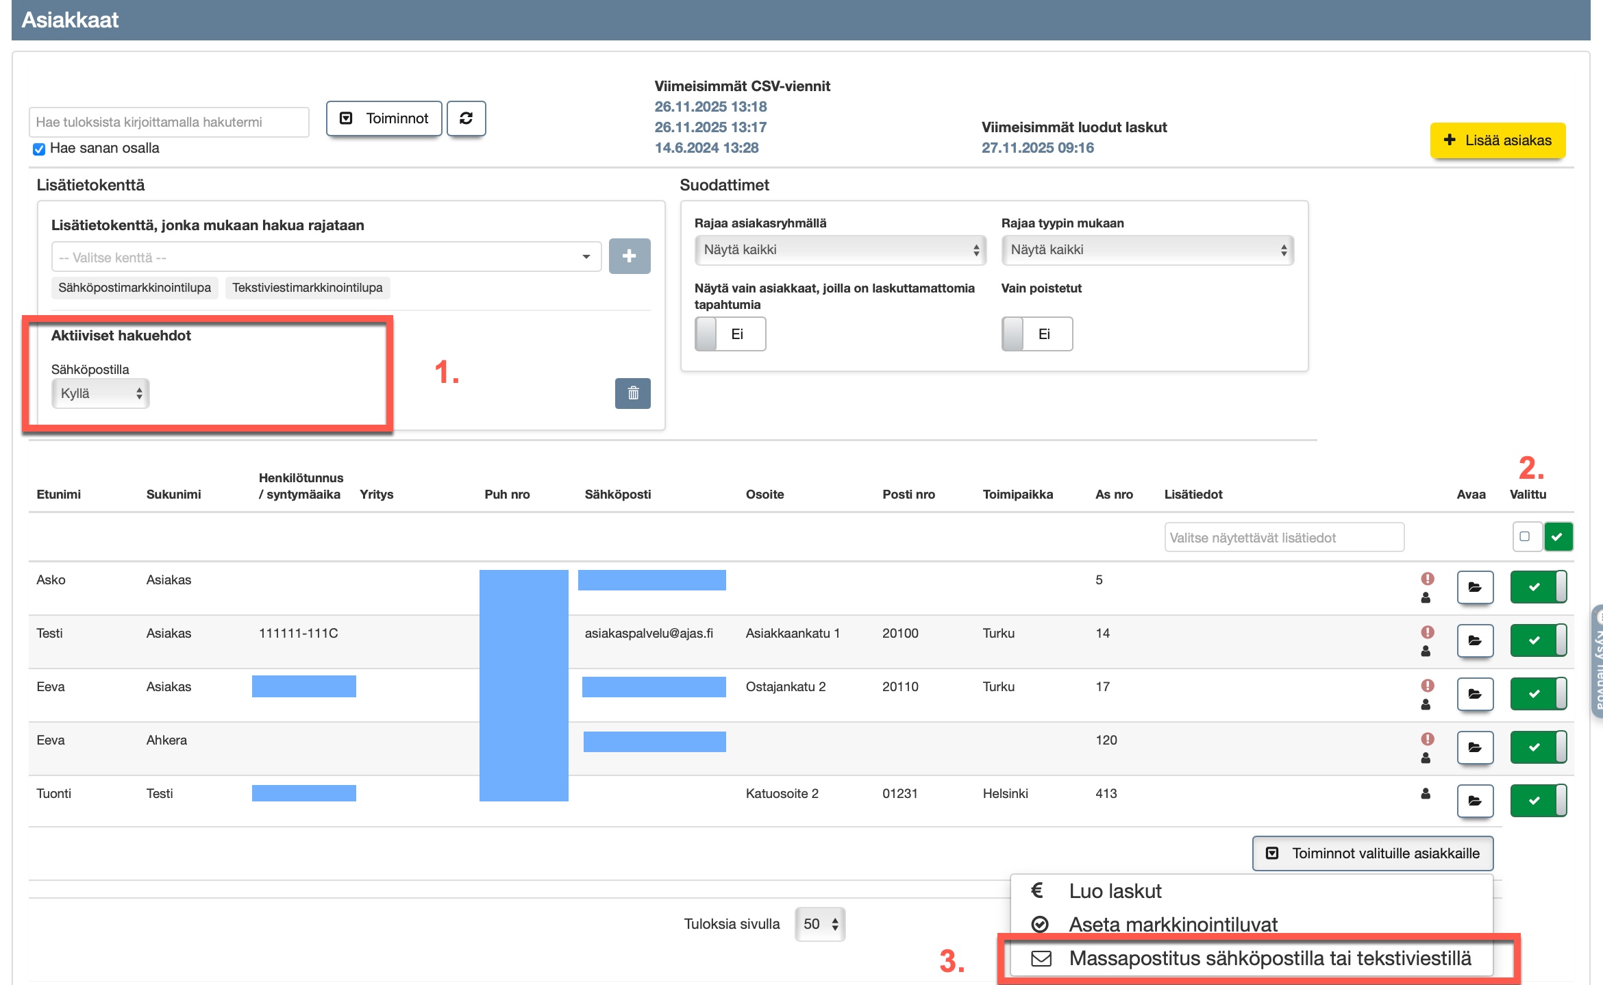This screenshot has height=985, width=1603.
Task: Open Rajaa asiakasryhmällä dropdown
Action: 839,250
